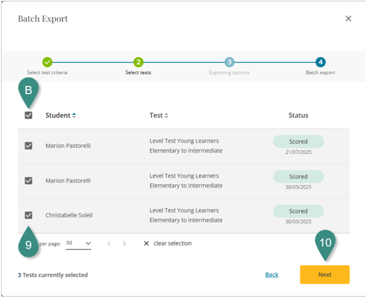Click step 2 Select tests circle
365x297 pixels.
click(138, 62)
